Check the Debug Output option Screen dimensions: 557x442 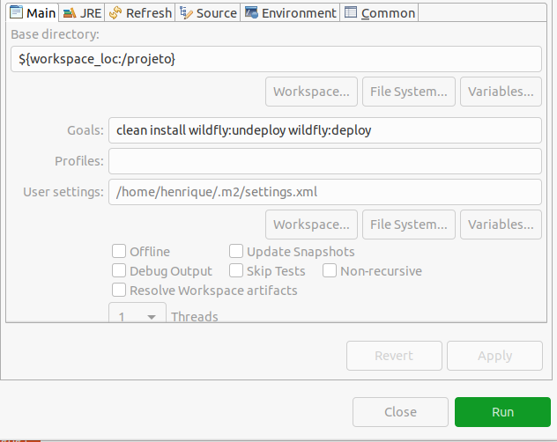119,270
